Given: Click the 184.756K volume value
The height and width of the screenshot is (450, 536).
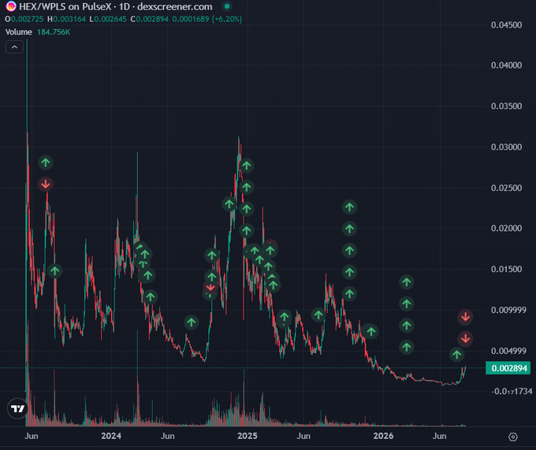Looking at the screenshot, I should coord(54,32).
